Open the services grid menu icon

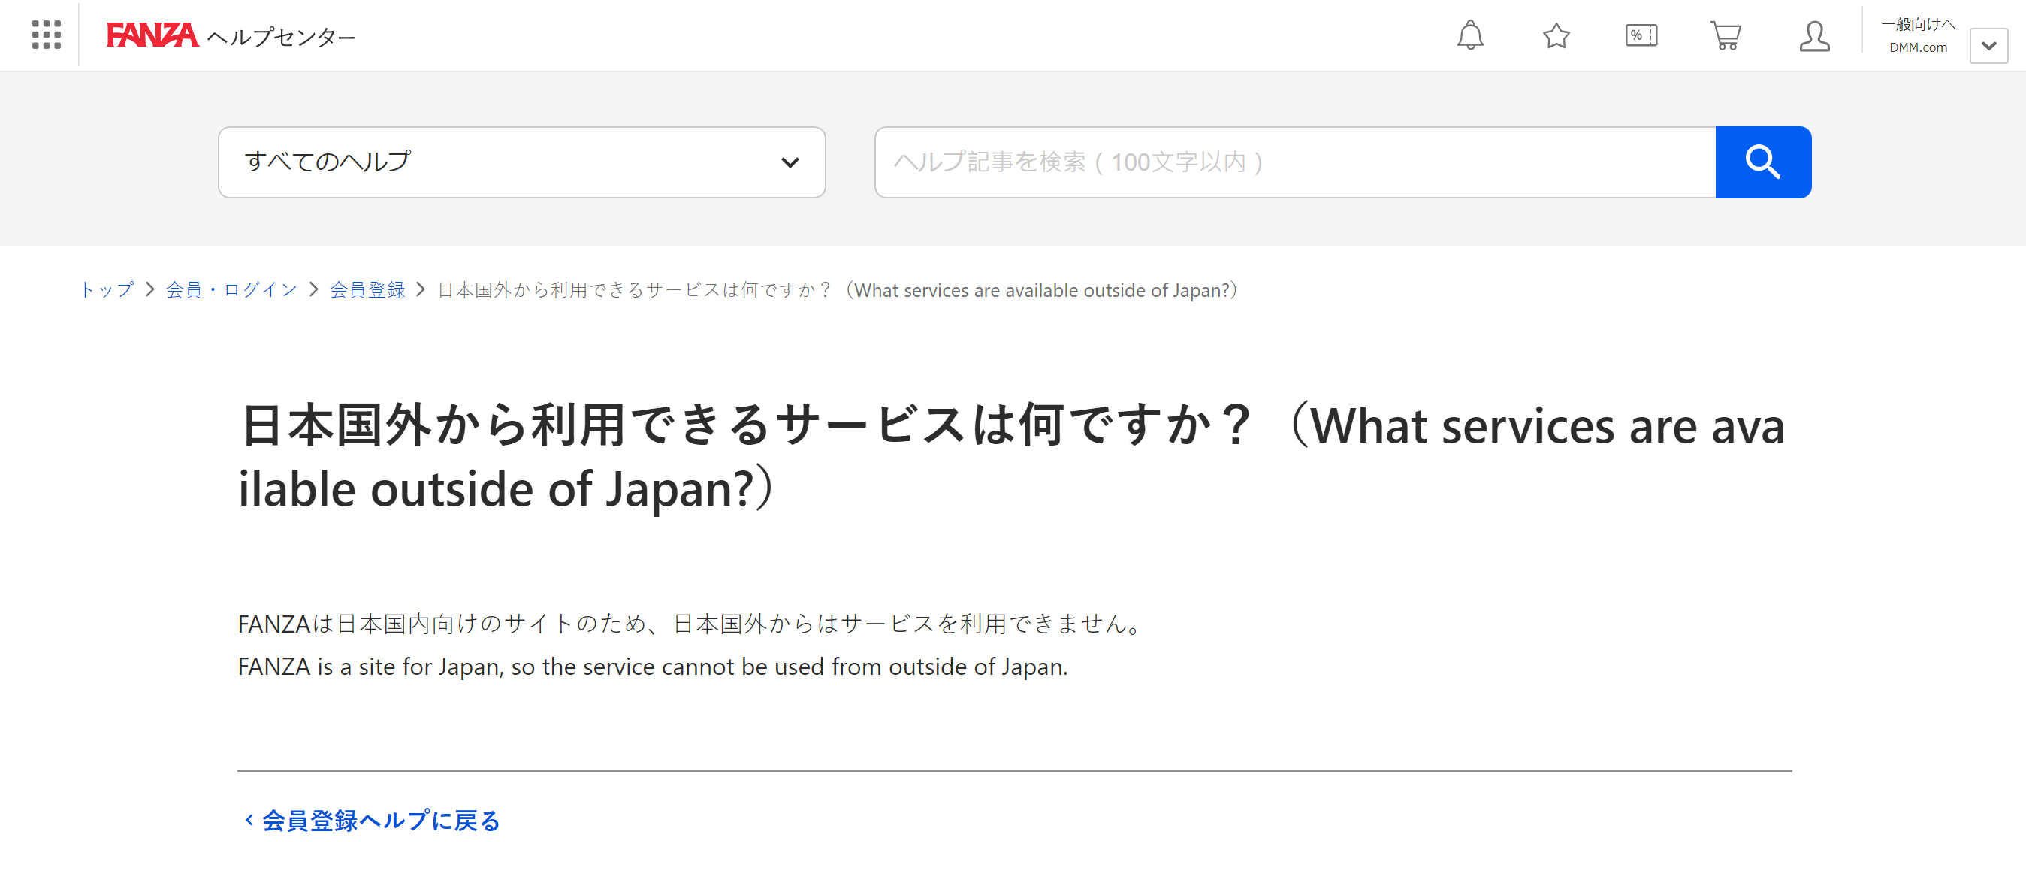(x=47, y=35)
